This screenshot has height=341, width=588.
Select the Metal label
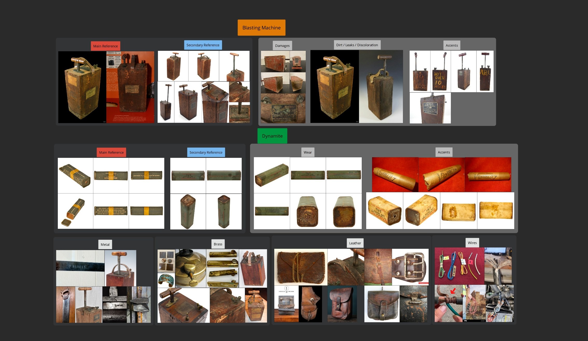(x=105, y=244)
